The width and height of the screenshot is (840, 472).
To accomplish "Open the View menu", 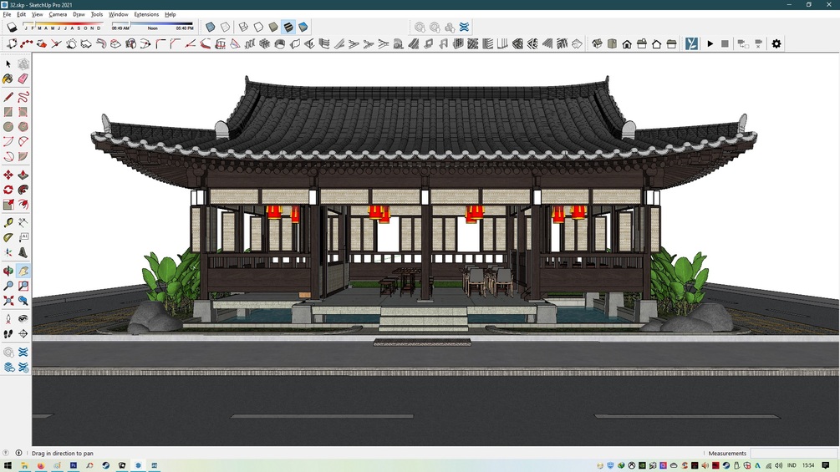I will tap(37, 14).
